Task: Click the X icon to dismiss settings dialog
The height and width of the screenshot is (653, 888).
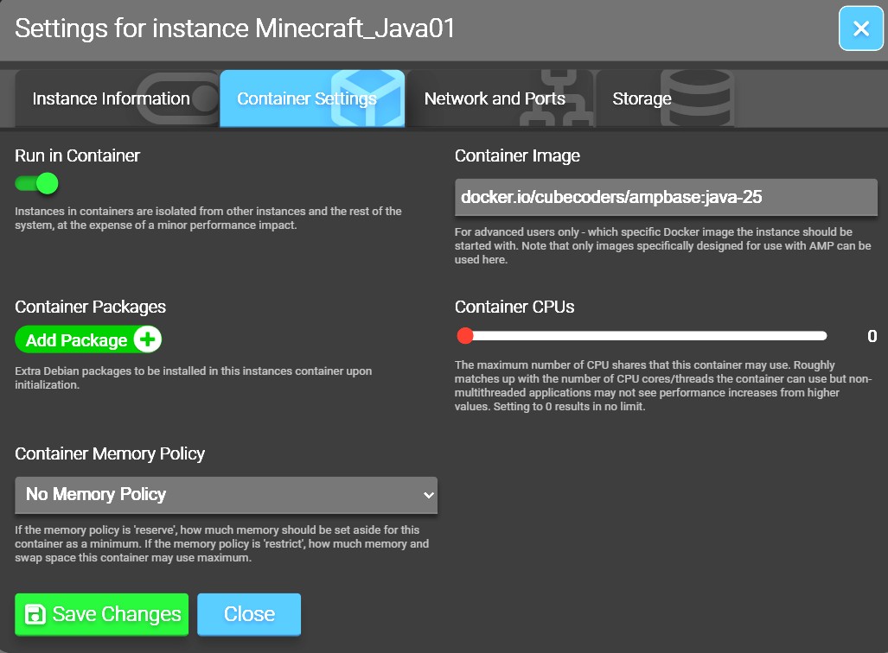Action: point(860,29)
